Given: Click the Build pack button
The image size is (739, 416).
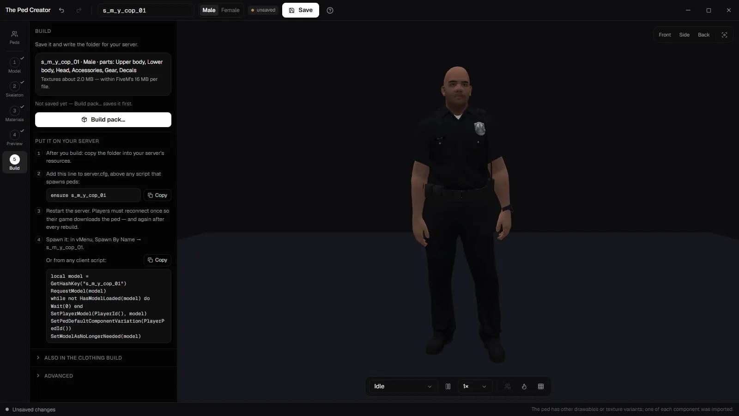Looking at the screenshot, I should click(x=103, y=120).
